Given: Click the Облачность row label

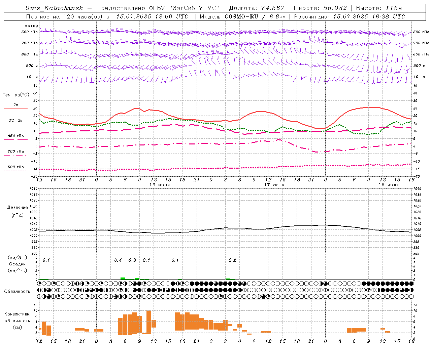Looking at the screenshot, I should (x=17, y=291).
